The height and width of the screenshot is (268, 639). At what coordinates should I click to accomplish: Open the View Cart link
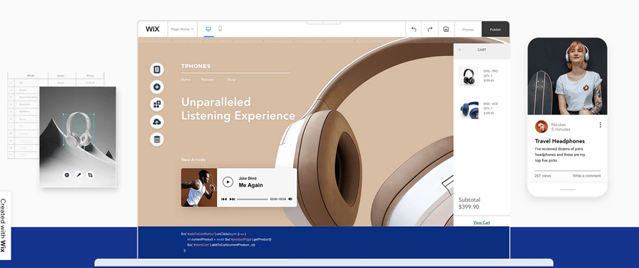(482, 223)
